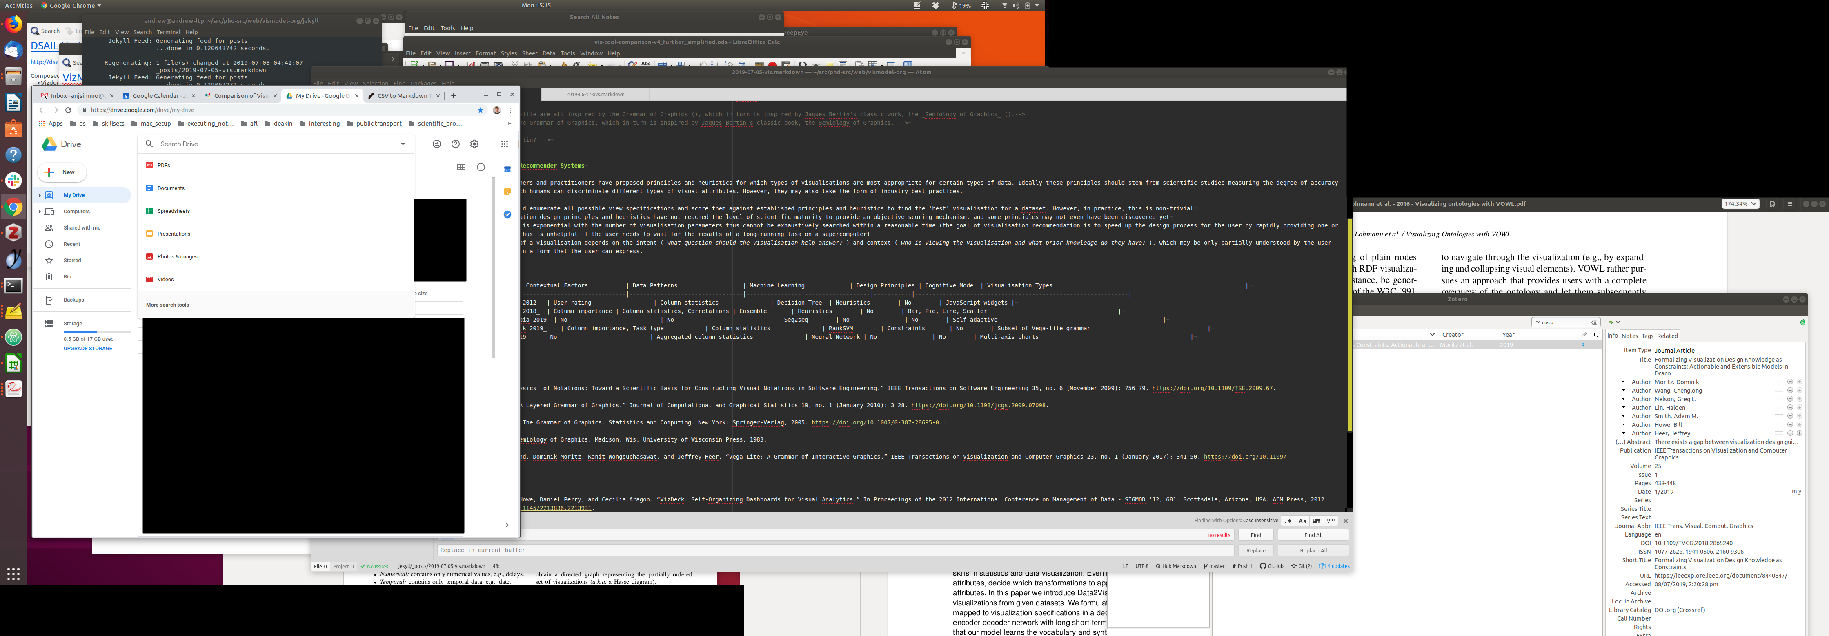The image size is (1829, 636).
Task: Open the Google Keep side panel icon
Action: coord(507,192)
